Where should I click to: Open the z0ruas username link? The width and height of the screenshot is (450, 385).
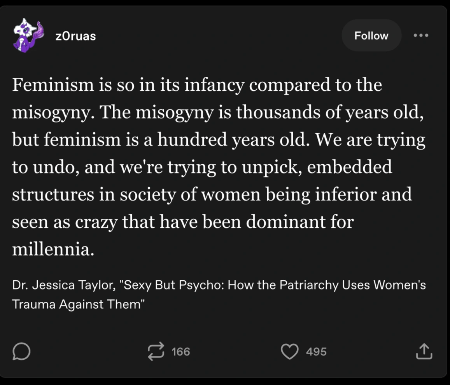pyautogui.click(x=75, y=36)
